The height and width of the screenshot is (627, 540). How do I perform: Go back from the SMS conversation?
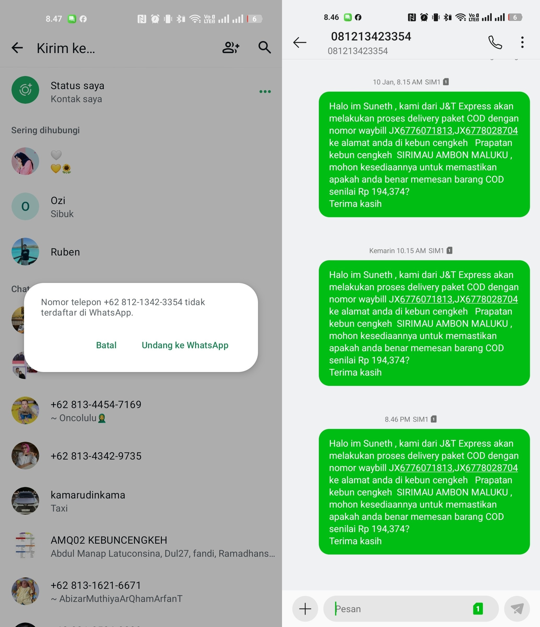300,42
